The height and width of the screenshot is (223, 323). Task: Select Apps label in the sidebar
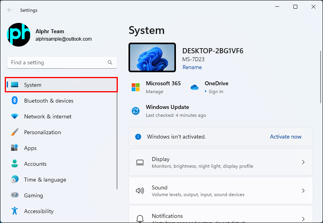pos(30,148)
